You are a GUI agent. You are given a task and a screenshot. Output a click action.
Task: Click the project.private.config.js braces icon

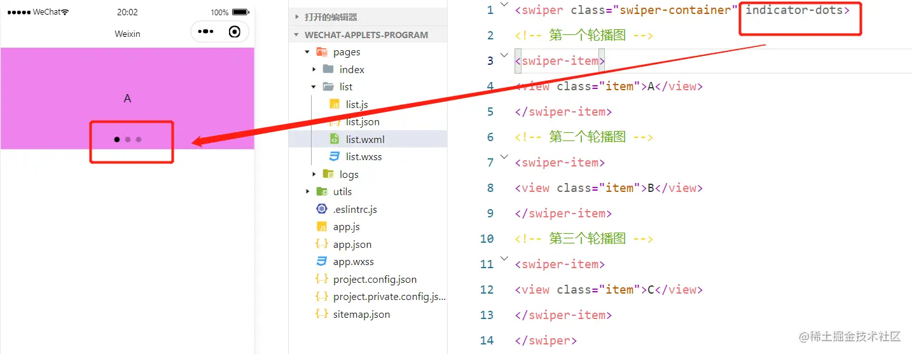click(322, 296)
